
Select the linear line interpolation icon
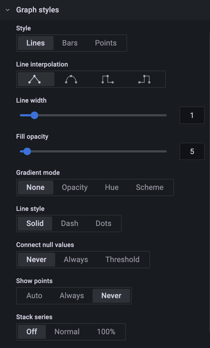pyautogui.click(x=36, y=79)
